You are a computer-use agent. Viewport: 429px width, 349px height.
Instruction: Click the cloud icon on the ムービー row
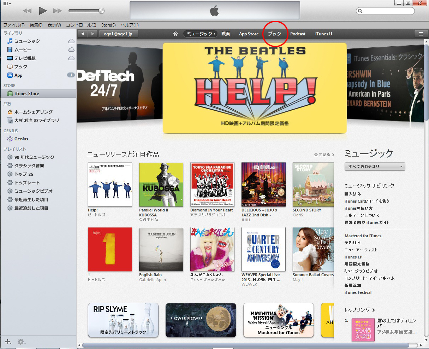point(71,50)
